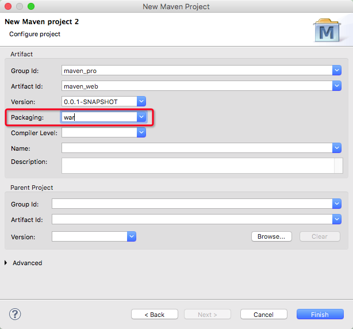
Task: Open the Name field dropdown arrow
Action: pyautogui.click(x=336, y=148)
